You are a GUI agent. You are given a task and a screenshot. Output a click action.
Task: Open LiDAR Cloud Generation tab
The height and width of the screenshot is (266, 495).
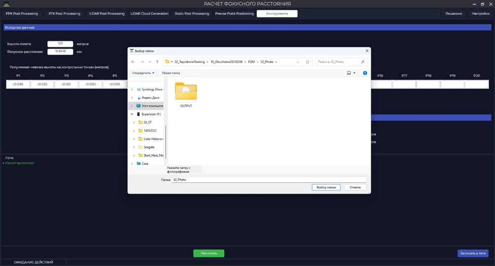click(149, 14)
